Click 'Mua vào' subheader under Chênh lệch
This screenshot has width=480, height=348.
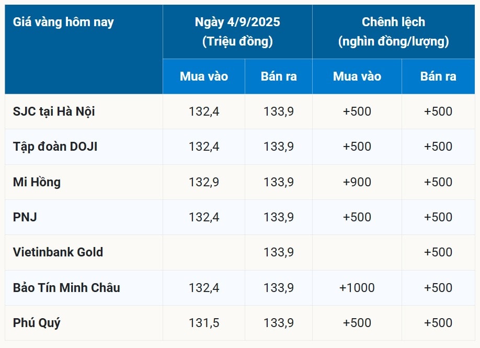coord(357,76)
